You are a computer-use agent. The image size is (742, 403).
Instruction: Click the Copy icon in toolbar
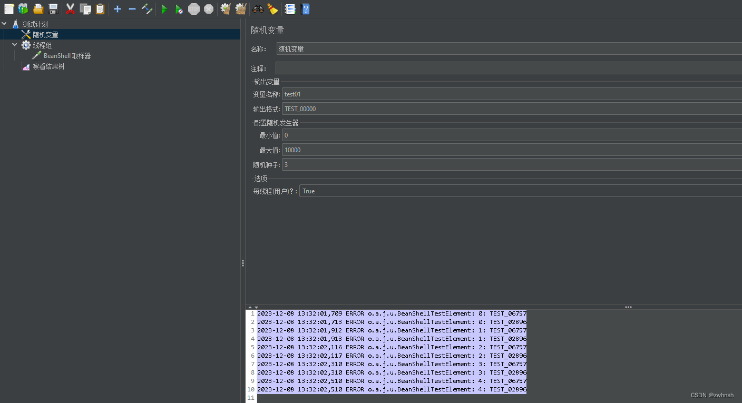point(85,8)
